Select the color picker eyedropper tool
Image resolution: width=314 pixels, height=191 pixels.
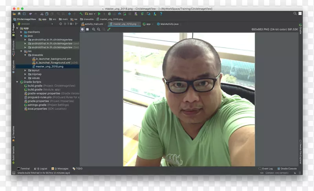click(109, 29)
